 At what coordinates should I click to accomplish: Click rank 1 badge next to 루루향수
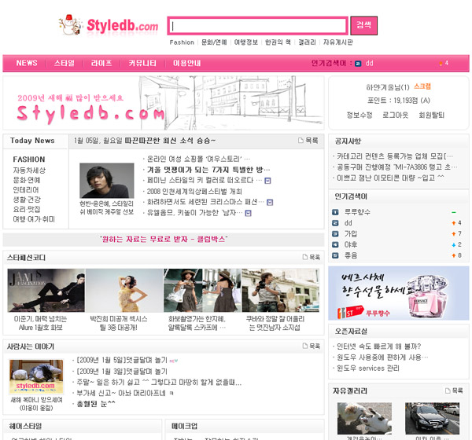(x=335, y=212)
